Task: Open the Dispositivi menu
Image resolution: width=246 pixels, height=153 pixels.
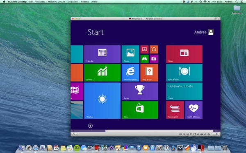Action: (73, 2)
